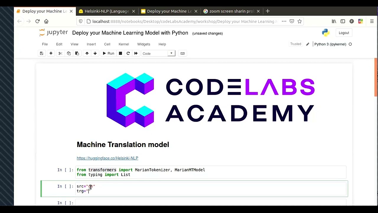Close the Helsinki-NLP tab

point(133,11)
